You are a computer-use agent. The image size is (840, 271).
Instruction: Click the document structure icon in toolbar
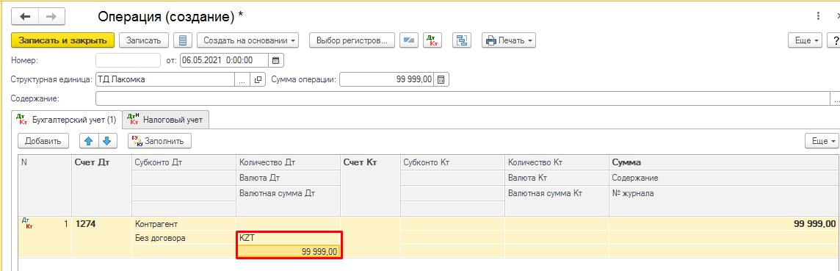click(x=461, y=40)
